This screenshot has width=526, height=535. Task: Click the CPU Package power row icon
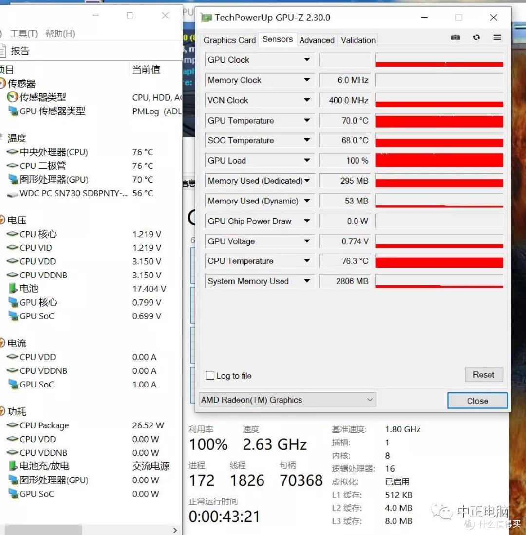click(x=12, y=425)
